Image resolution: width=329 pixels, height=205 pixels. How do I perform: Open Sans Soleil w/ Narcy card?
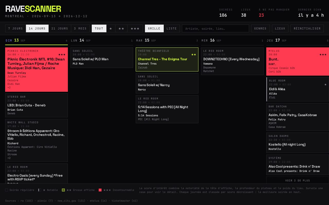(x=167, y=83)
